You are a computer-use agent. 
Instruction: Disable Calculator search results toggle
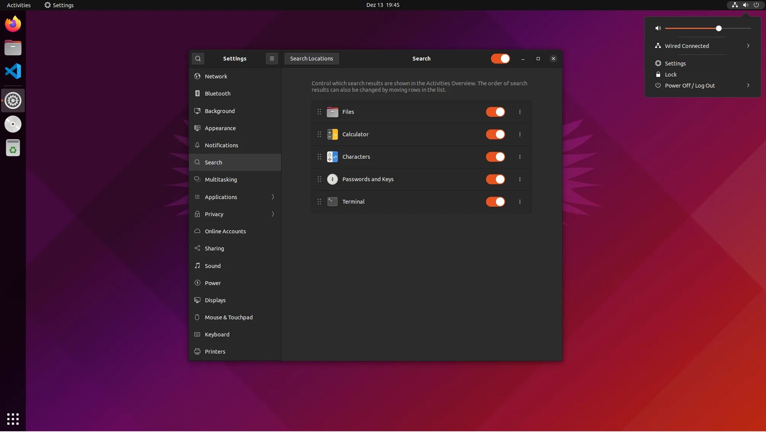[495, 134]
